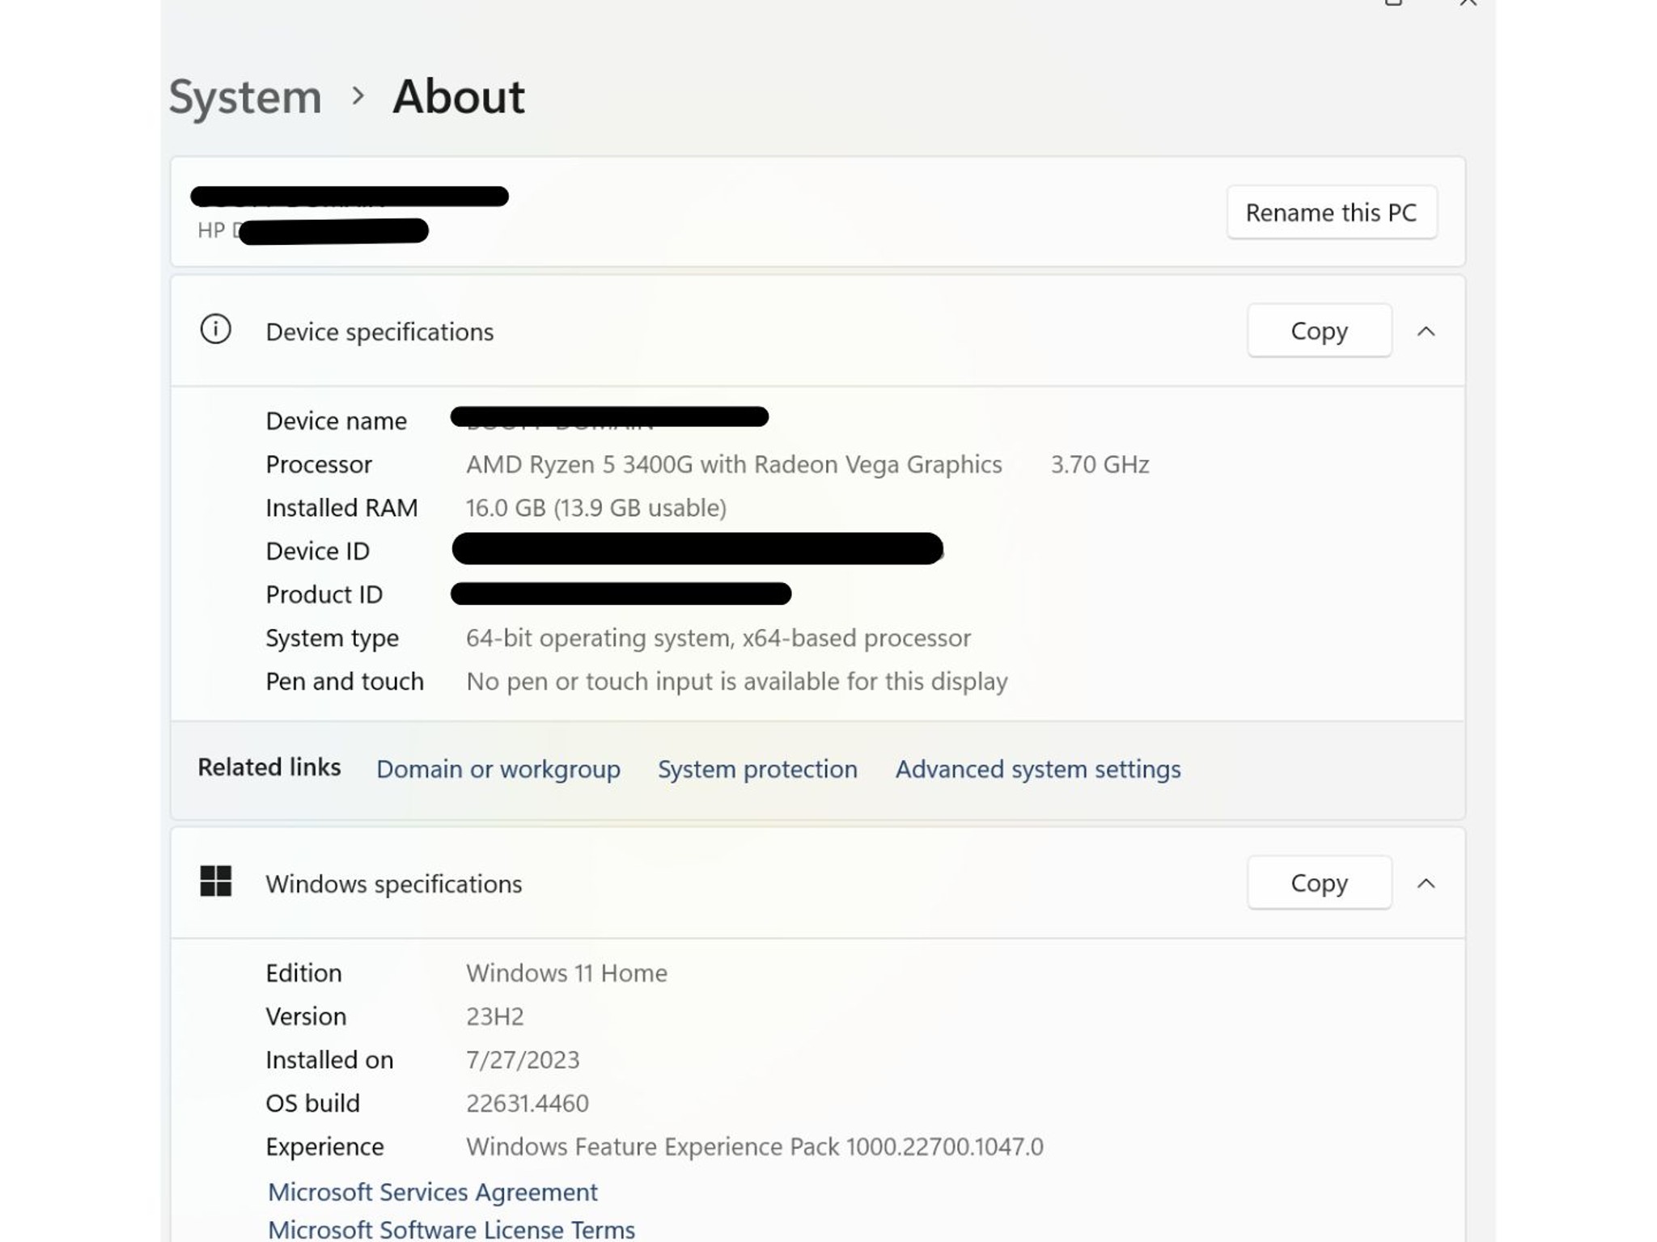Screen dimensions: 1657x1242
Task: Open the Microsoft Services Agreement
Action: click(433, 1191)
